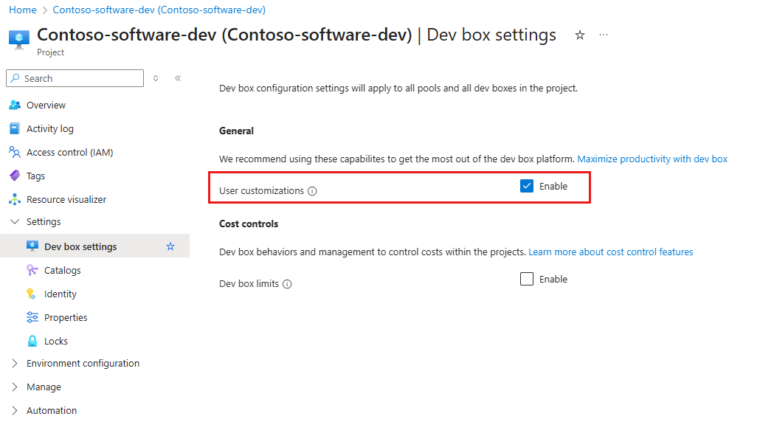Click the Dev box settings monitor icon
The width and height of the screenshot is (760, 436).
click(x=32, y=246)
